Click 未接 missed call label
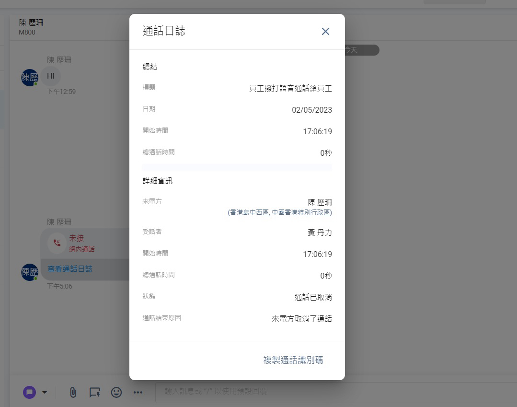The width and height of the screenshot is (517, 407). pos(76,238)
